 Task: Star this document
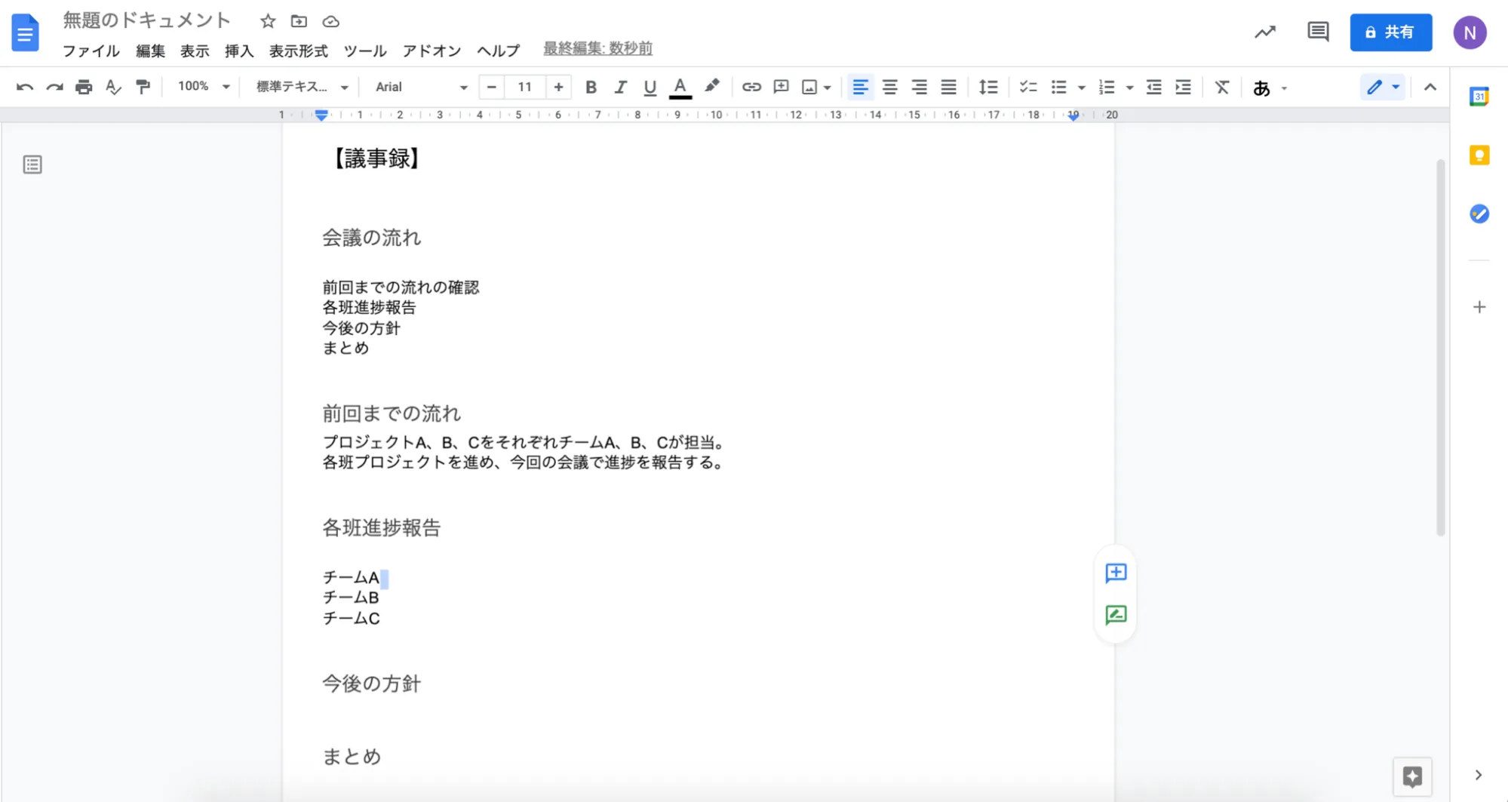click(268, 21)
